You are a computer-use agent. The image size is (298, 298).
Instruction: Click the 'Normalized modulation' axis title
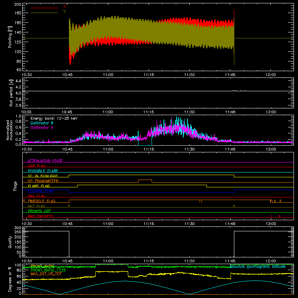[x=10, y=130]
